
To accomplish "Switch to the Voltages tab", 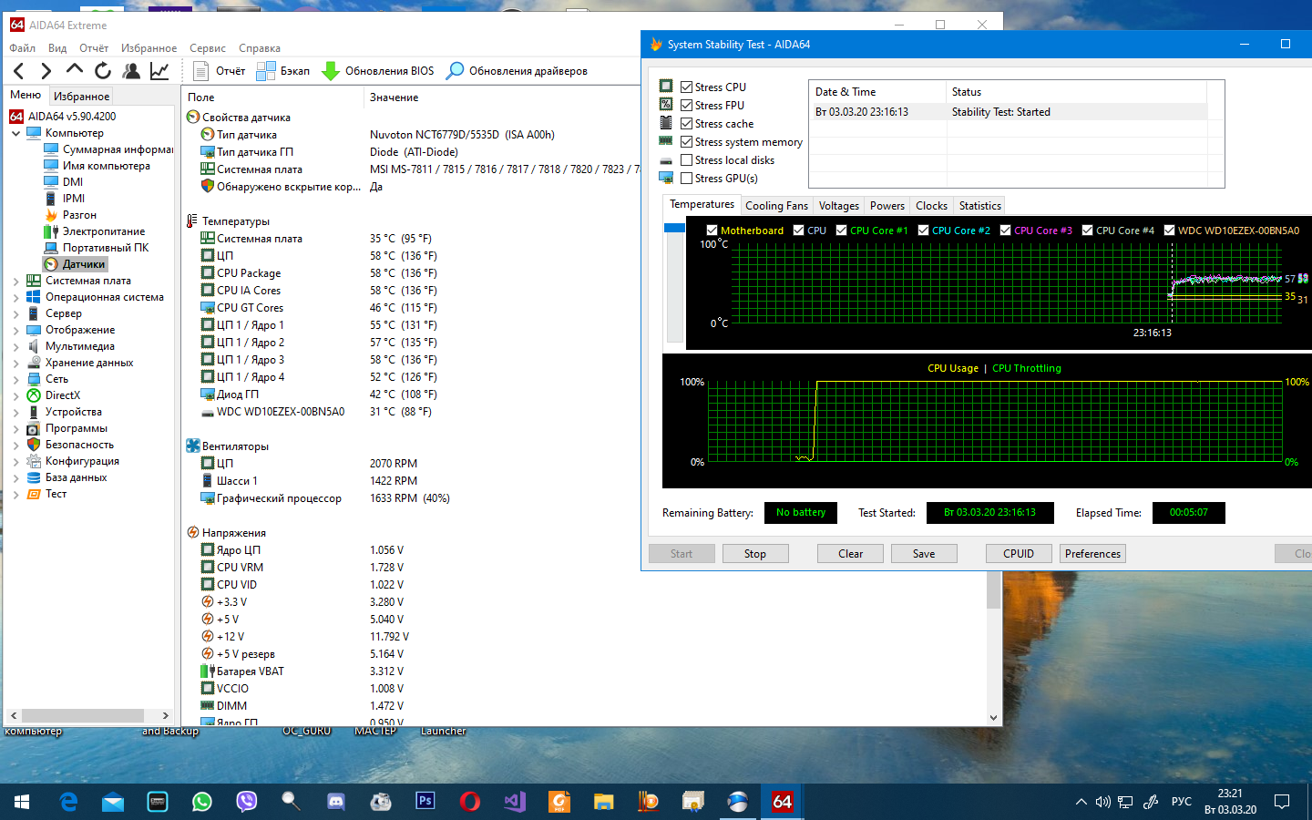I will [x=838, y=206].
